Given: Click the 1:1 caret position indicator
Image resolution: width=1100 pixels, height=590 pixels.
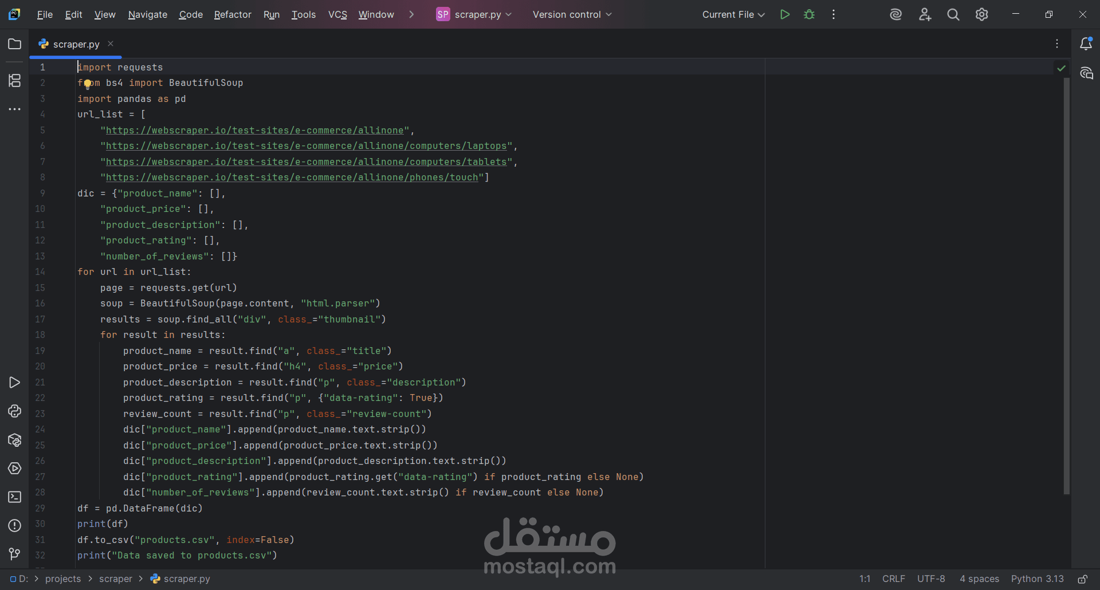Looking at the screenshot, I should [865, 579].
